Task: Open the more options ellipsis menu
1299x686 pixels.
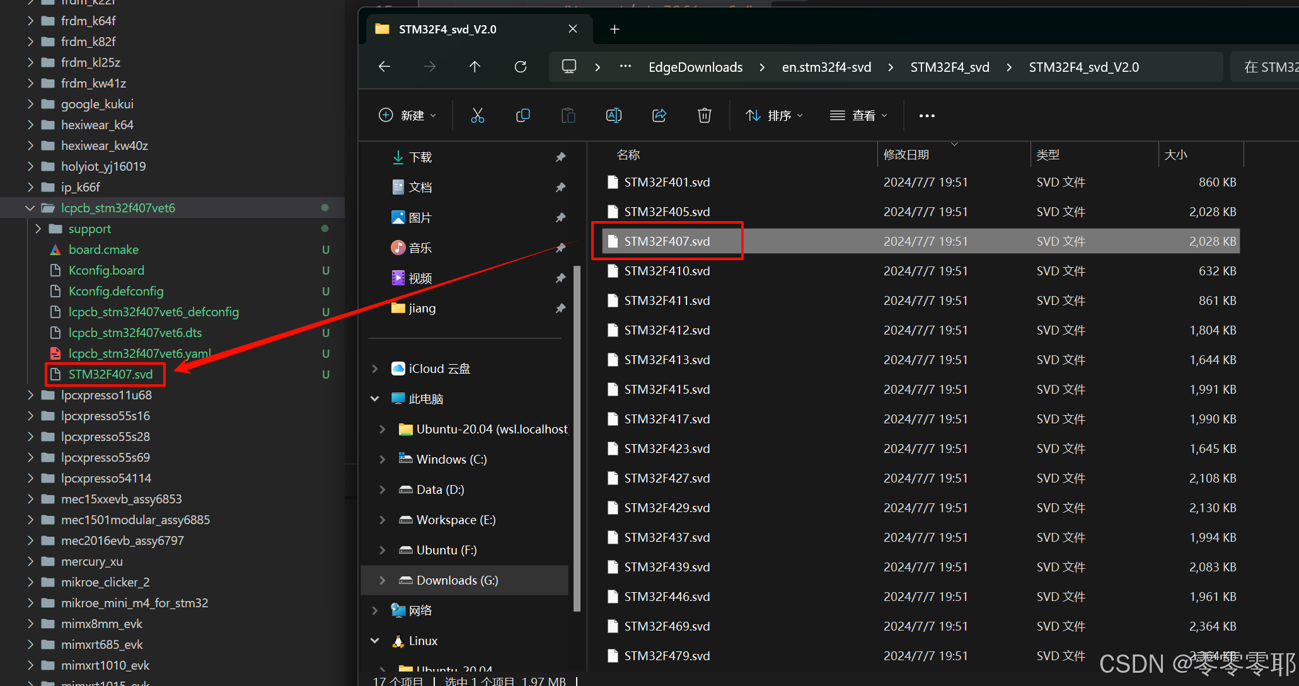Action: pos(927,116)
